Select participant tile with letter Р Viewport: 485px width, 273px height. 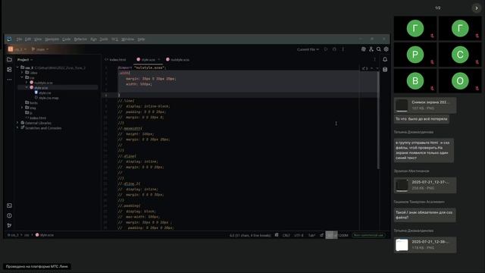click(415, 55)
